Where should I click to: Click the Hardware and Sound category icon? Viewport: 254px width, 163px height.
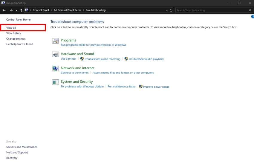[x=55, y=54]
